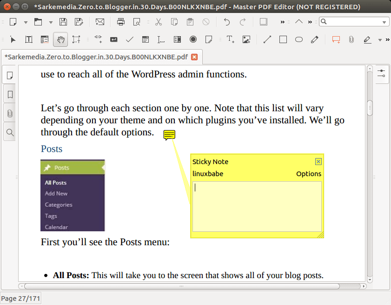Select the Pencil drawing tool
Image resolution: width=391 pixels, height=305 pixels.
point(315,40)
